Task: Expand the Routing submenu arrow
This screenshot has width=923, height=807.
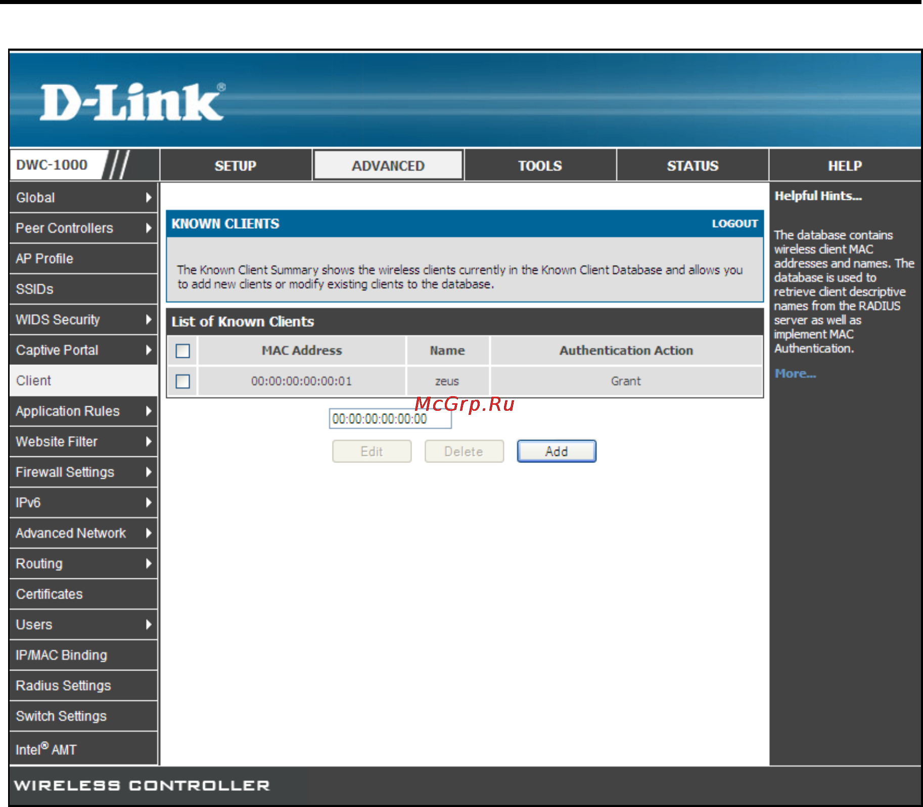Action: coord(149,564)
